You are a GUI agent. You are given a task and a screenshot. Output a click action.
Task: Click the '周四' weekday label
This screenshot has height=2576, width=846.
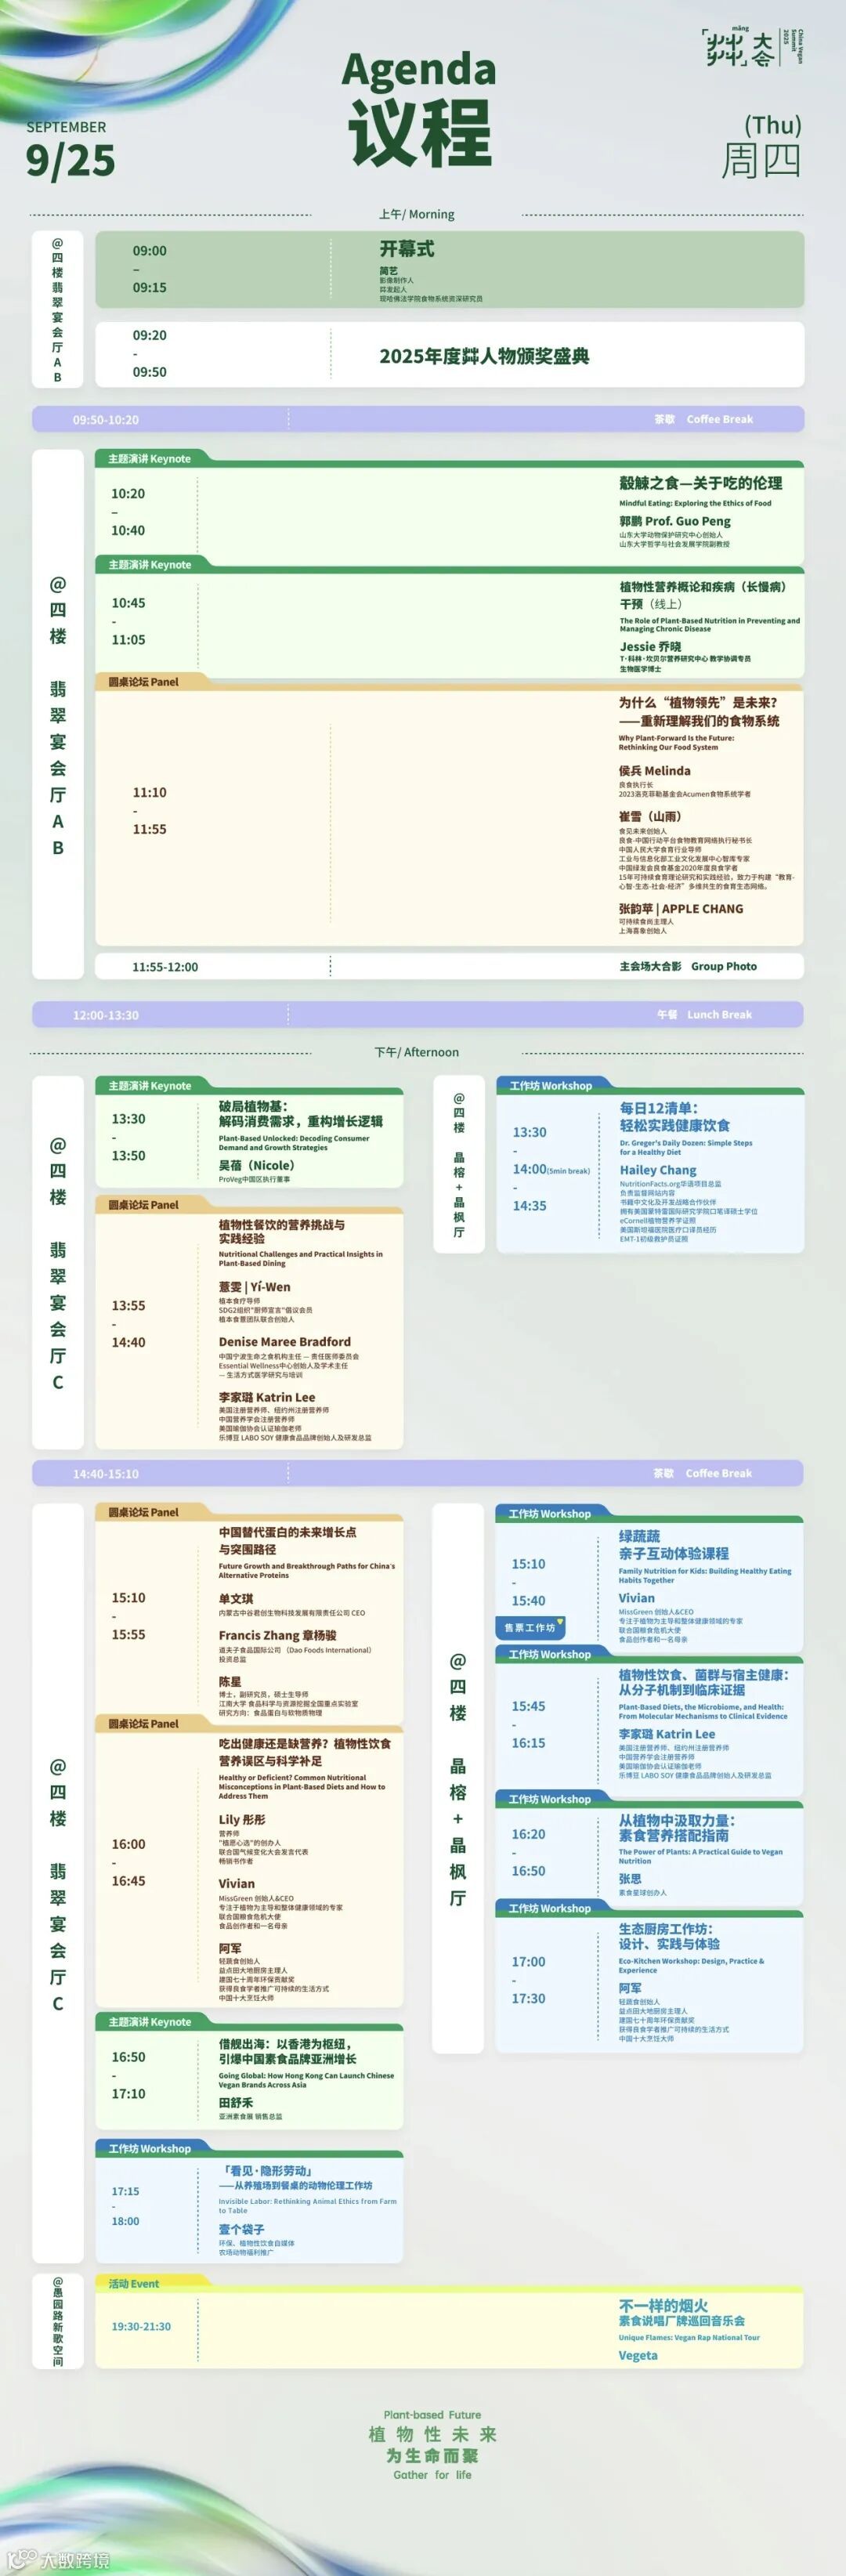pos(762,160)
